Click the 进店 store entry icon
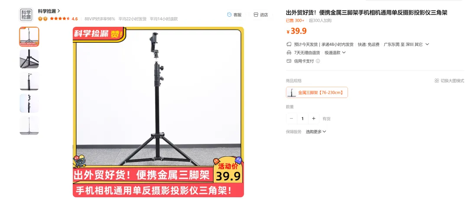This screenshot has height=199, width=468. click(256, 15)
